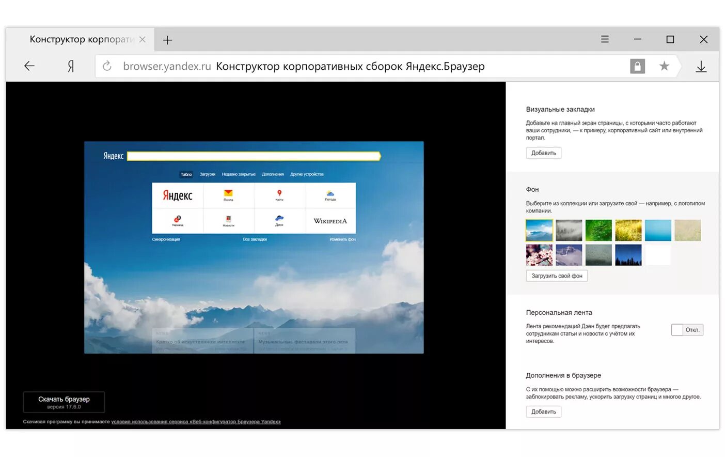Select the plain white background
725x457 pixels.
tap(658, 255)
